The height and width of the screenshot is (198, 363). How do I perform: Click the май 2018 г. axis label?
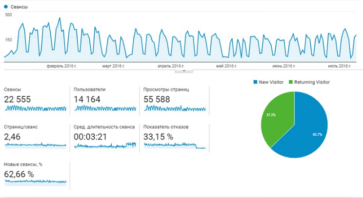[226, 66]
